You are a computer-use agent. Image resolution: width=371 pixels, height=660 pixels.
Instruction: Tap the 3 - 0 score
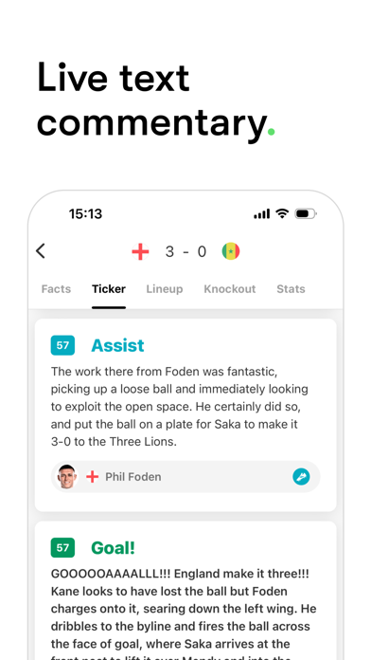pyautogui.click(x=185, y=251)
